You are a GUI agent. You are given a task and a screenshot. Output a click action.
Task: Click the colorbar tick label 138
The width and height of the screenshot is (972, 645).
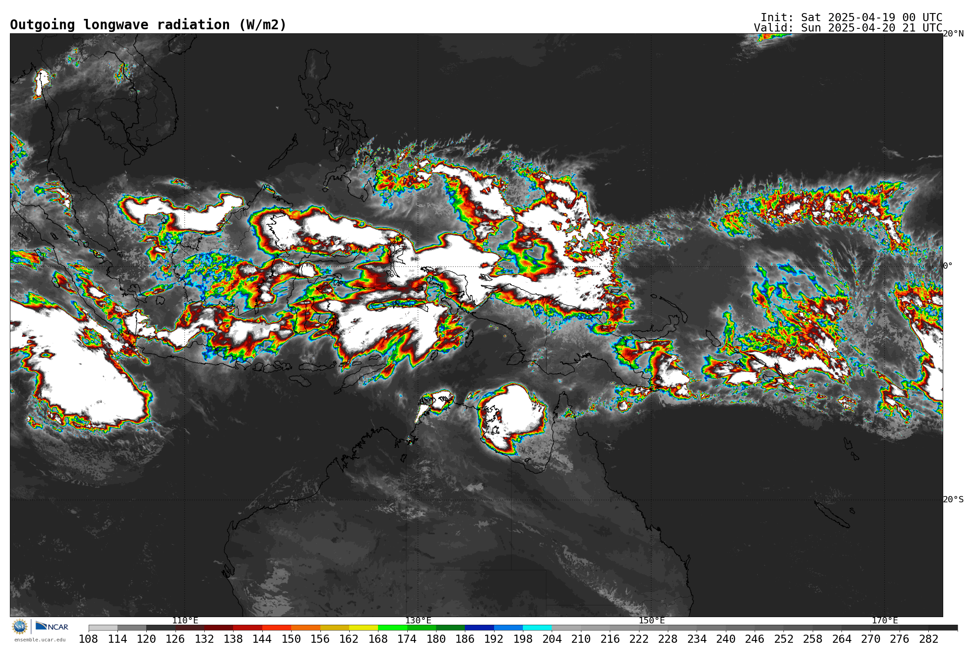233,639
